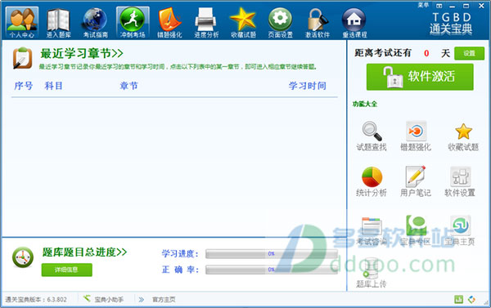Click the green status bar icon
The image size is (491, 308).
coord(458,300)
